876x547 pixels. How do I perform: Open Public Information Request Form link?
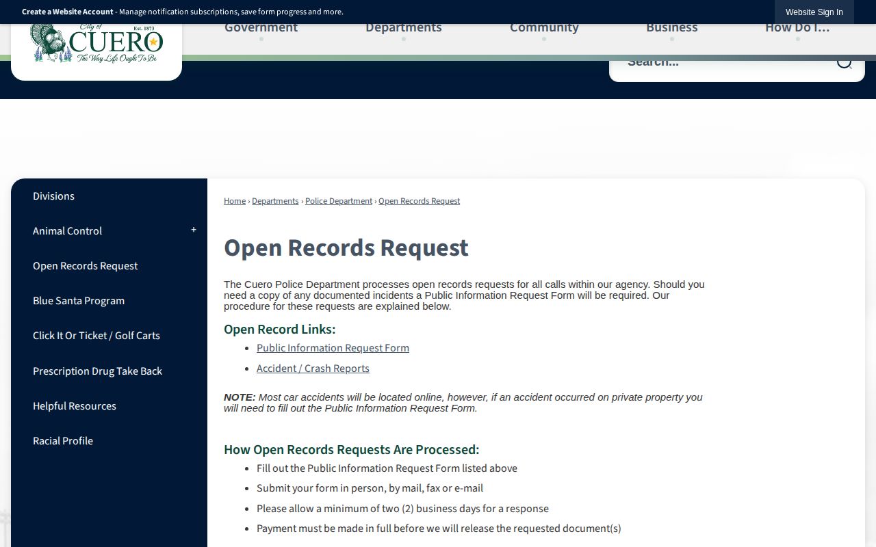[x=333, y=348]
